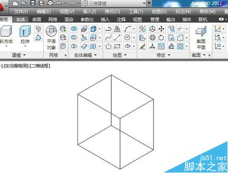Click the Union solids icon
Image resolution: width=228 pixels, height=173 pixels.
(x=74, y=29)
